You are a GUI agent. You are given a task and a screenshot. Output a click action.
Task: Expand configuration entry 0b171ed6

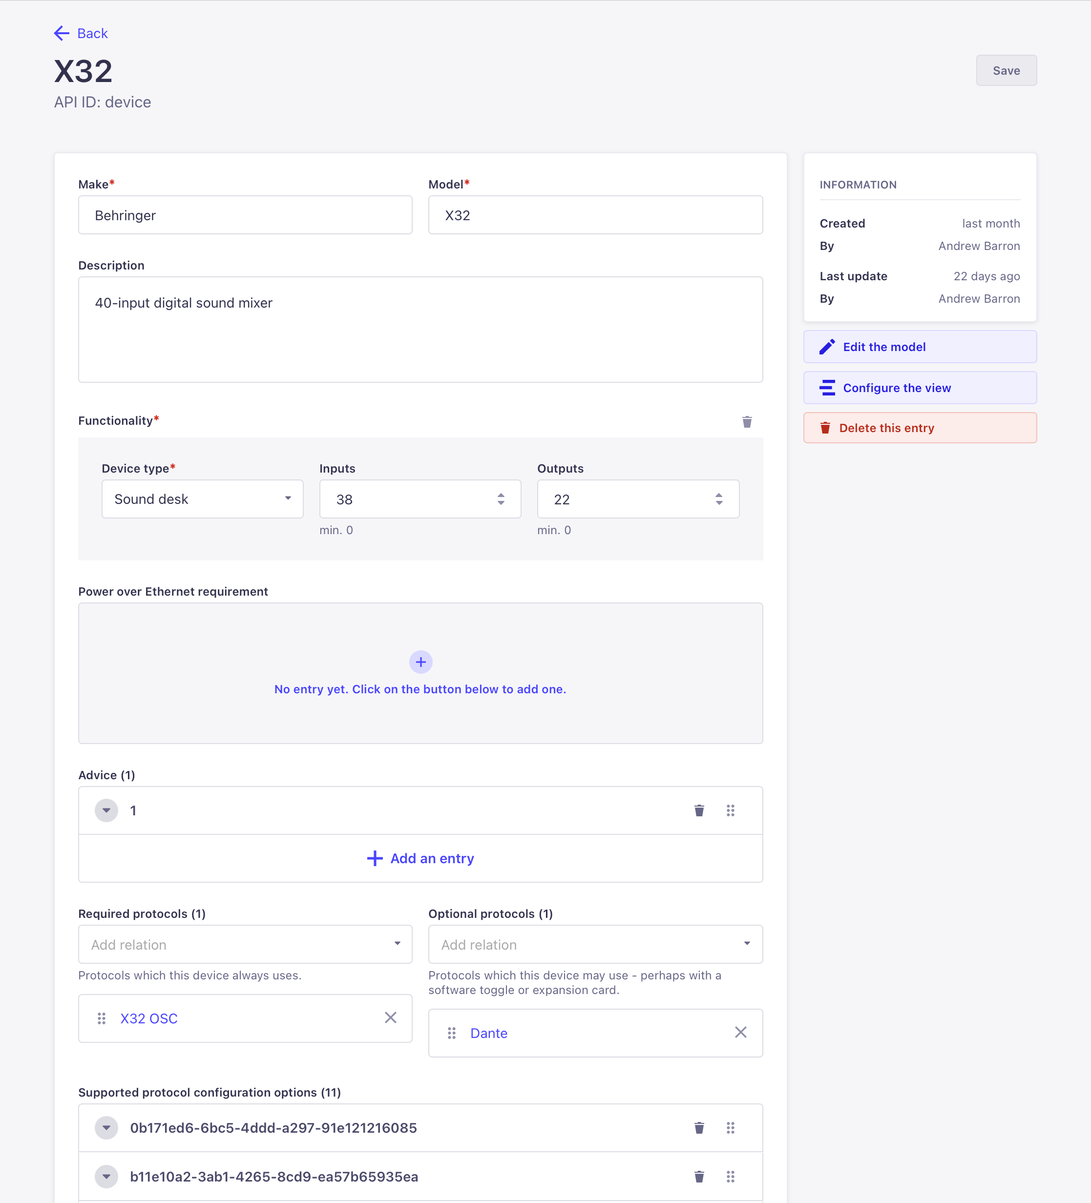tap(106, 1128)
